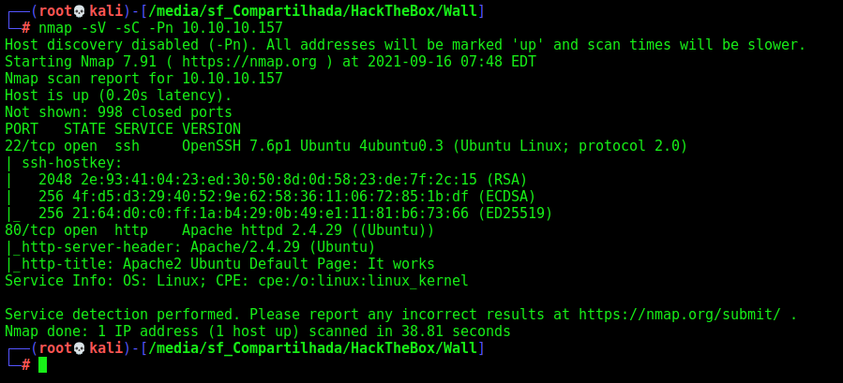Click the IP 10.10.10.157 in the scan report line

pos(233,79)
